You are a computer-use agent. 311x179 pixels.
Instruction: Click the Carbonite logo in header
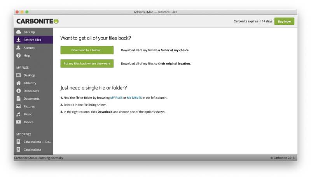point(38,21)
